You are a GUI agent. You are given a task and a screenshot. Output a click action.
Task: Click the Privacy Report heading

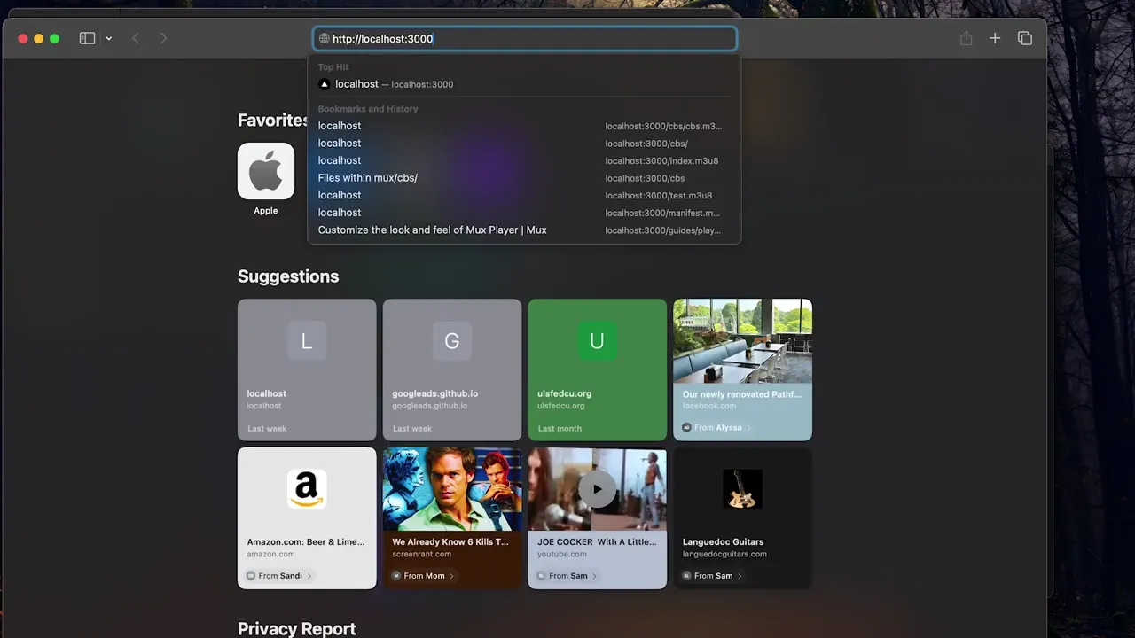(296, 628)
